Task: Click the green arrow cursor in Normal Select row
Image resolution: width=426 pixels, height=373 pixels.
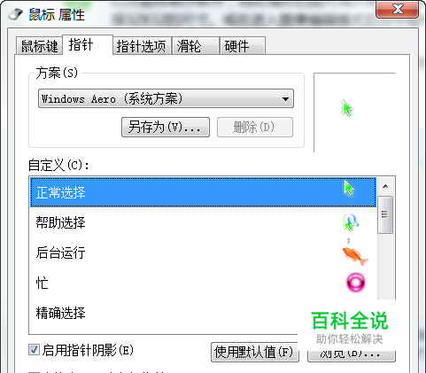Action: pos(349,188)
